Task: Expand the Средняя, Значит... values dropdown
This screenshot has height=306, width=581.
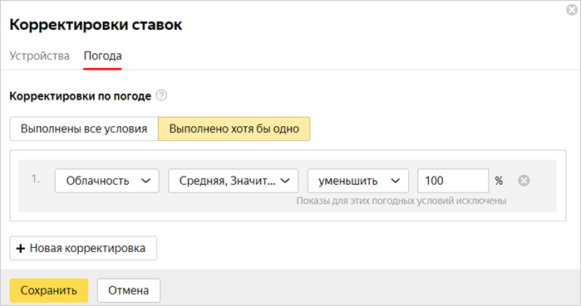Action: [233, 181]
